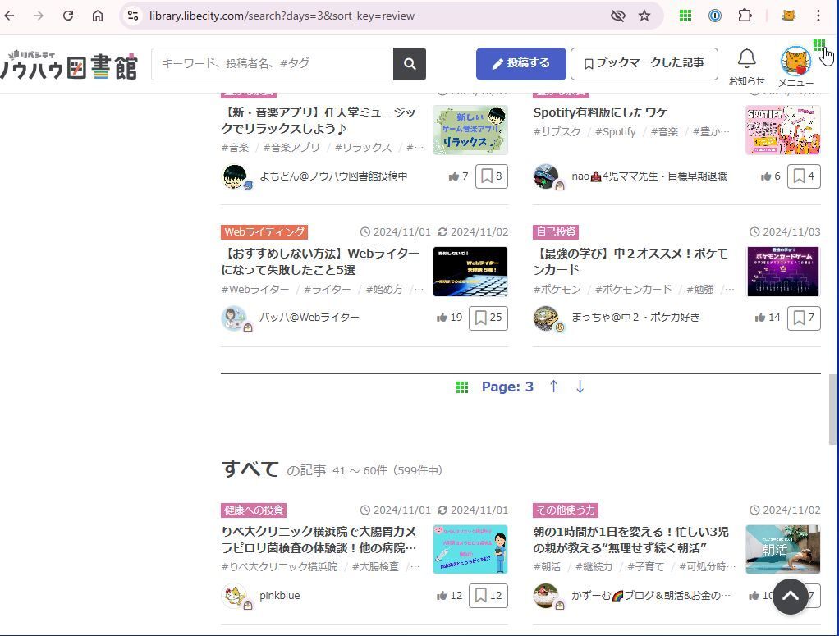Open 任天堂ミュージック article title
839x636 pixels.
(x=319, y=121)
